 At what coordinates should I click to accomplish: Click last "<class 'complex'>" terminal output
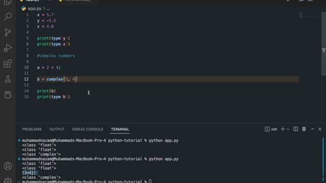(41, 177)
